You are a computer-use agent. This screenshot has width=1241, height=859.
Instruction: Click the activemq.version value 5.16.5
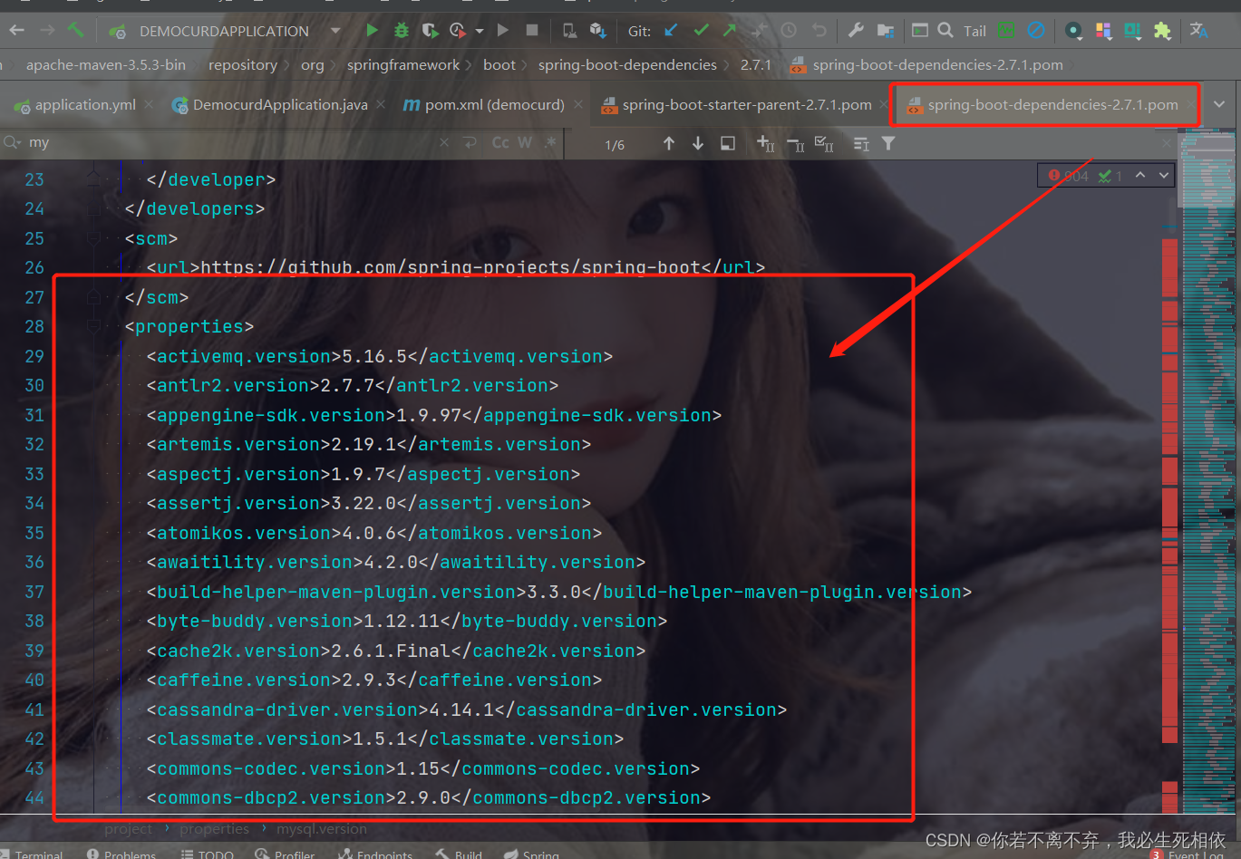[x=374, y=356]
